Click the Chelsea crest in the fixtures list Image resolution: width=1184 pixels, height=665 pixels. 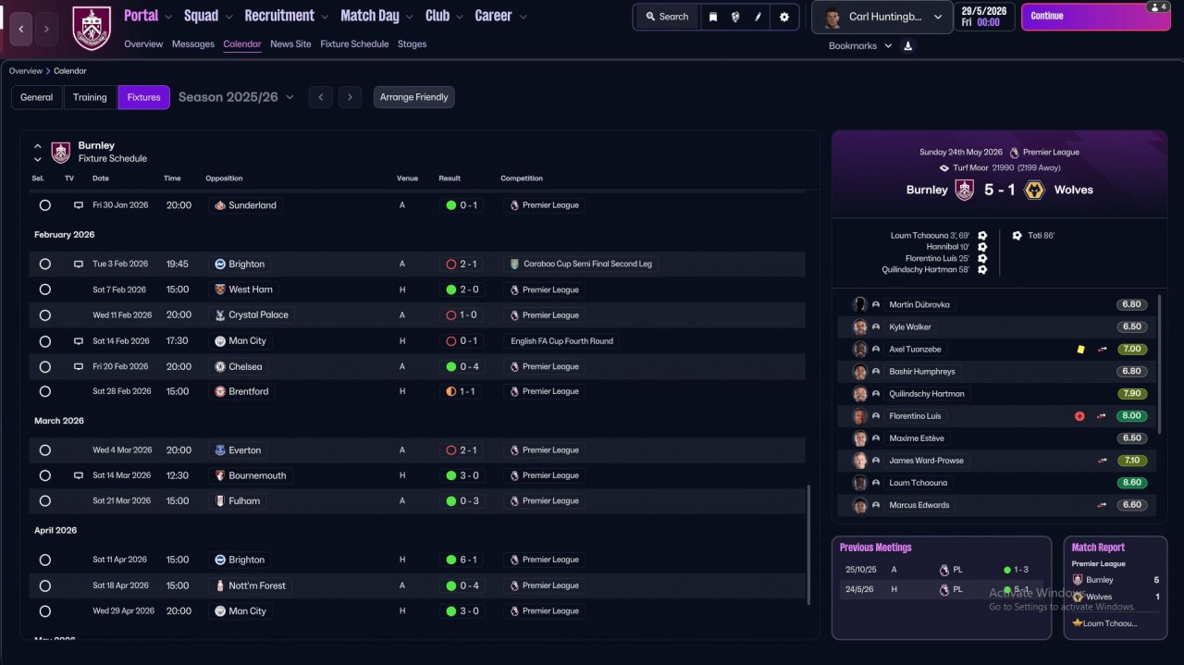click(220, 366)
